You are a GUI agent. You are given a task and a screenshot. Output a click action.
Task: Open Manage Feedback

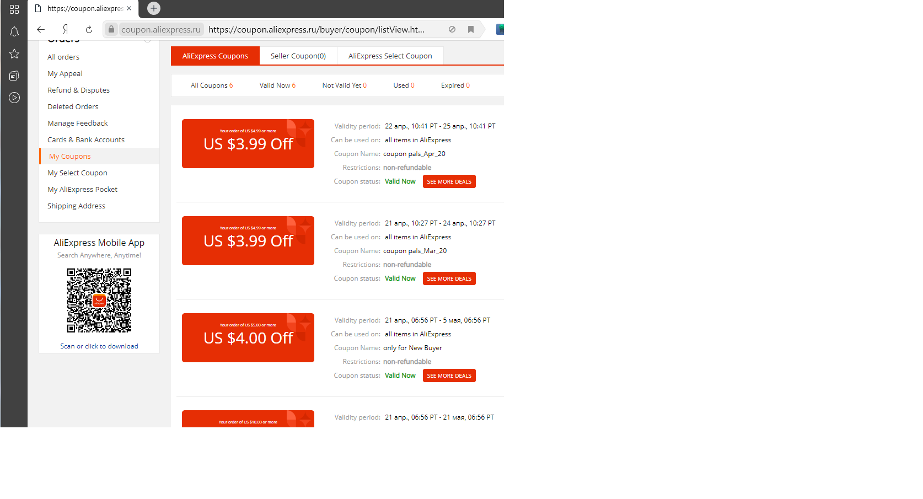tap(78, 123)
